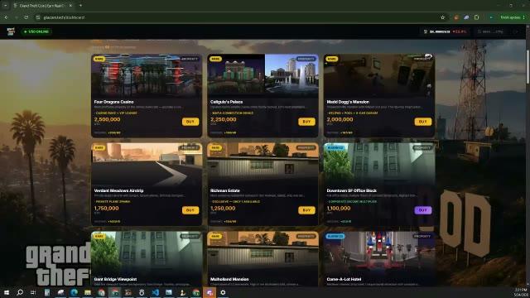Viewport: 530px width, 298px height.
Task: Open Verdant Meadows Airstrip thumbnail image
Action: [147, 165]
